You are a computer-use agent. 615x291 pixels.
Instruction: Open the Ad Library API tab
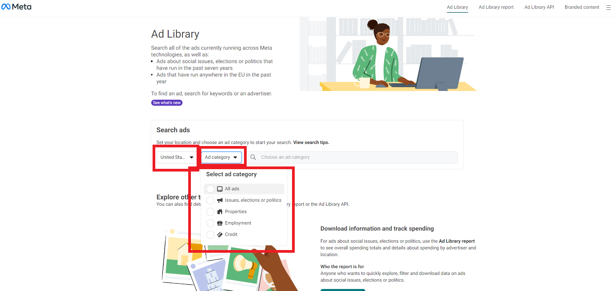point(539,7)
